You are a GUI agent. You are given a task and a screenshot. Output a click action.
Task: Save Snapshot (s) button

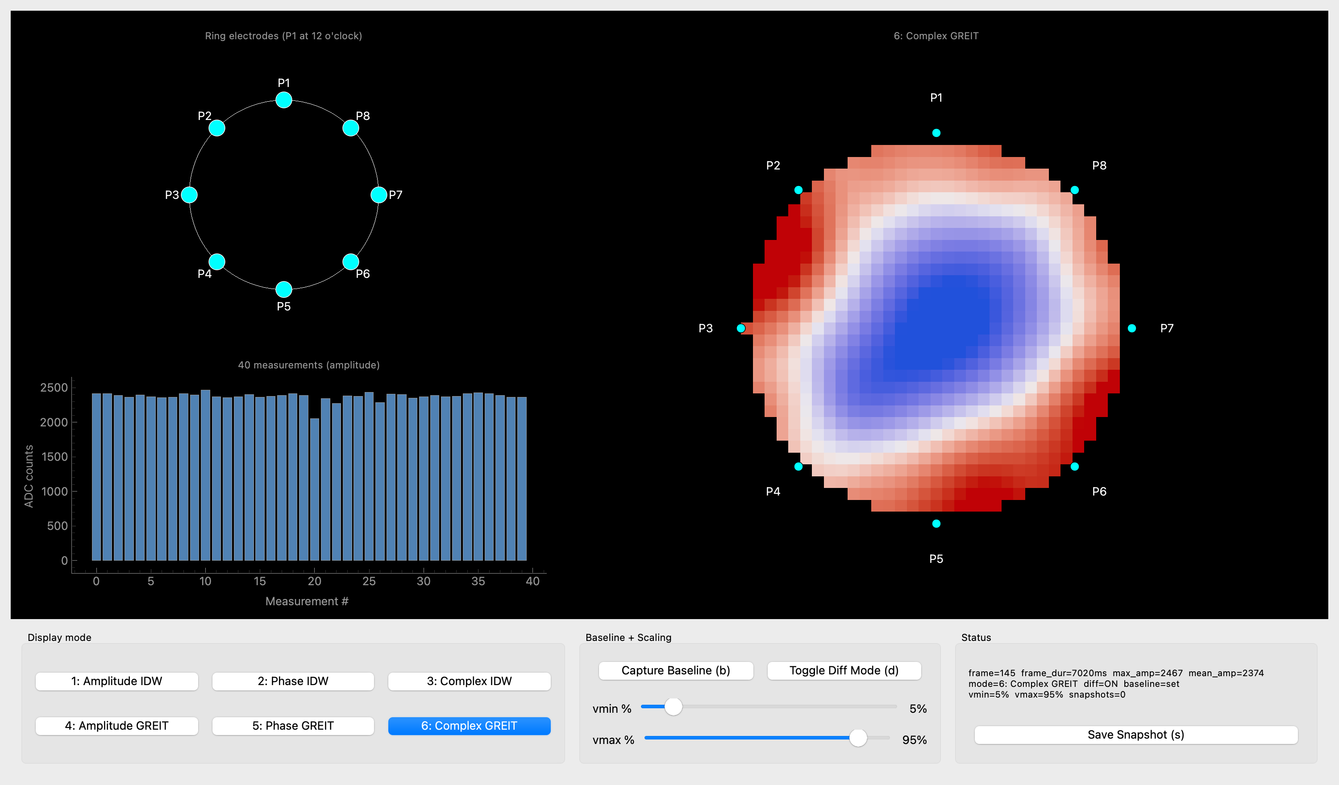click(1136, 735)
